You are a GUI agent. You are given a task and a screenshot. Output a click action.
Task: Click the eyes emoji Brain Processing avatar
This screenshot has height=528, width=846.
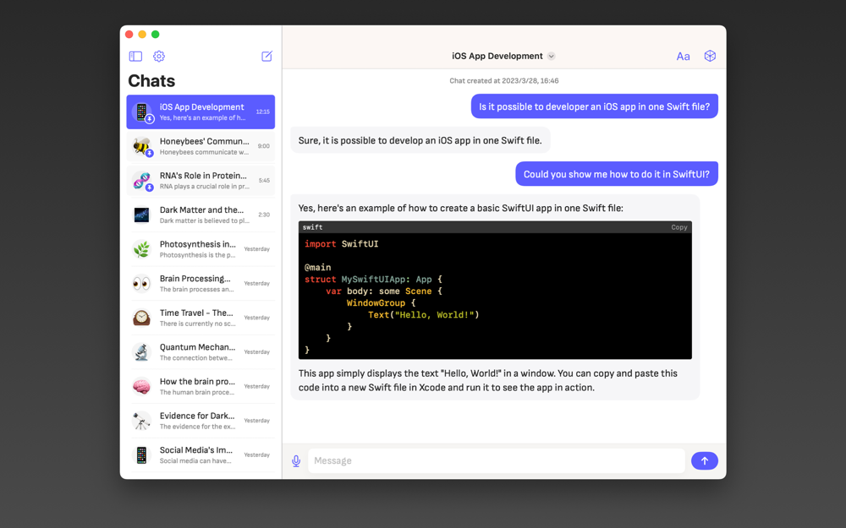click(141, 283)
